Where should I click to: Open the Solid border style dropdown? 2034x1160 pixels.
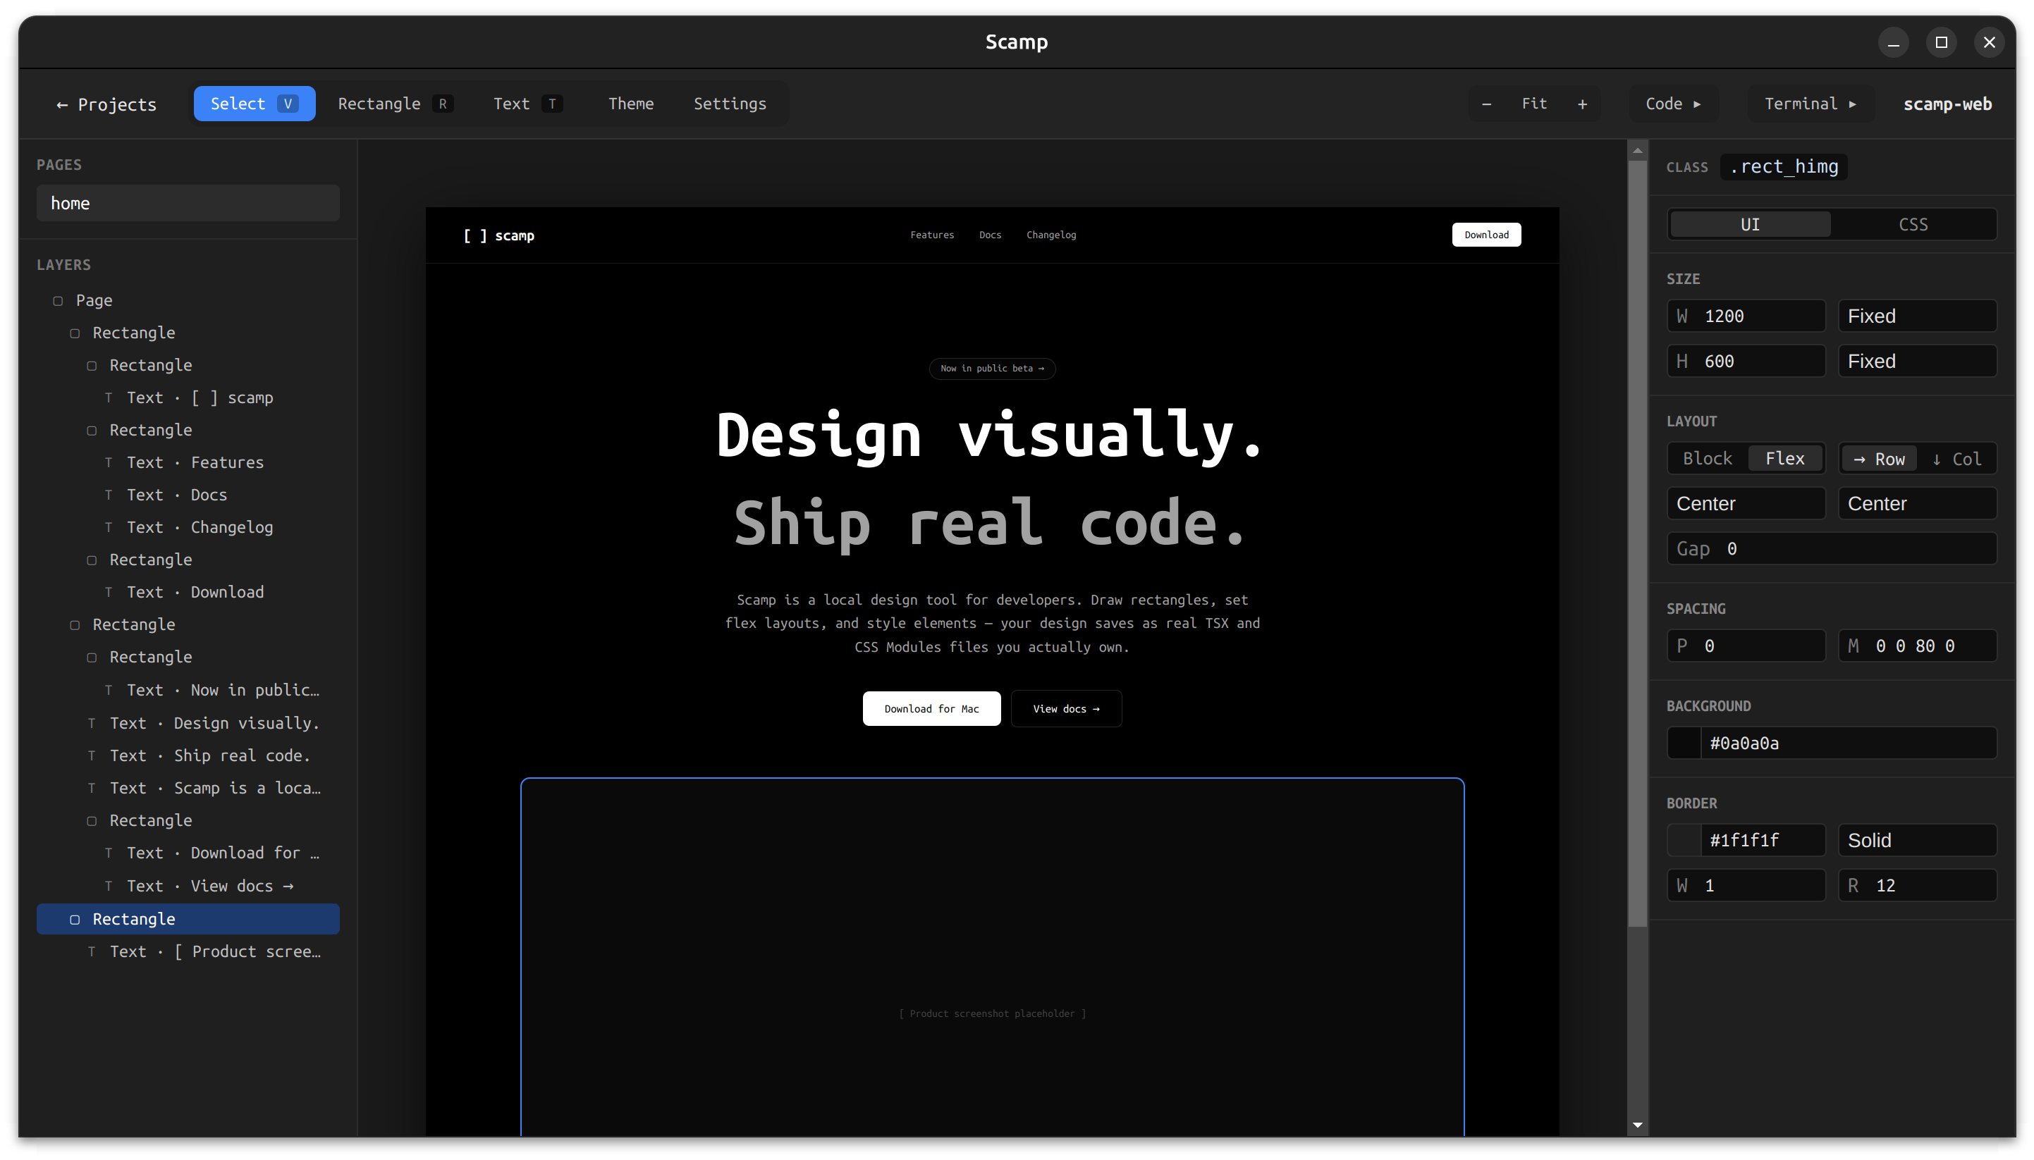coord(1916,839)
